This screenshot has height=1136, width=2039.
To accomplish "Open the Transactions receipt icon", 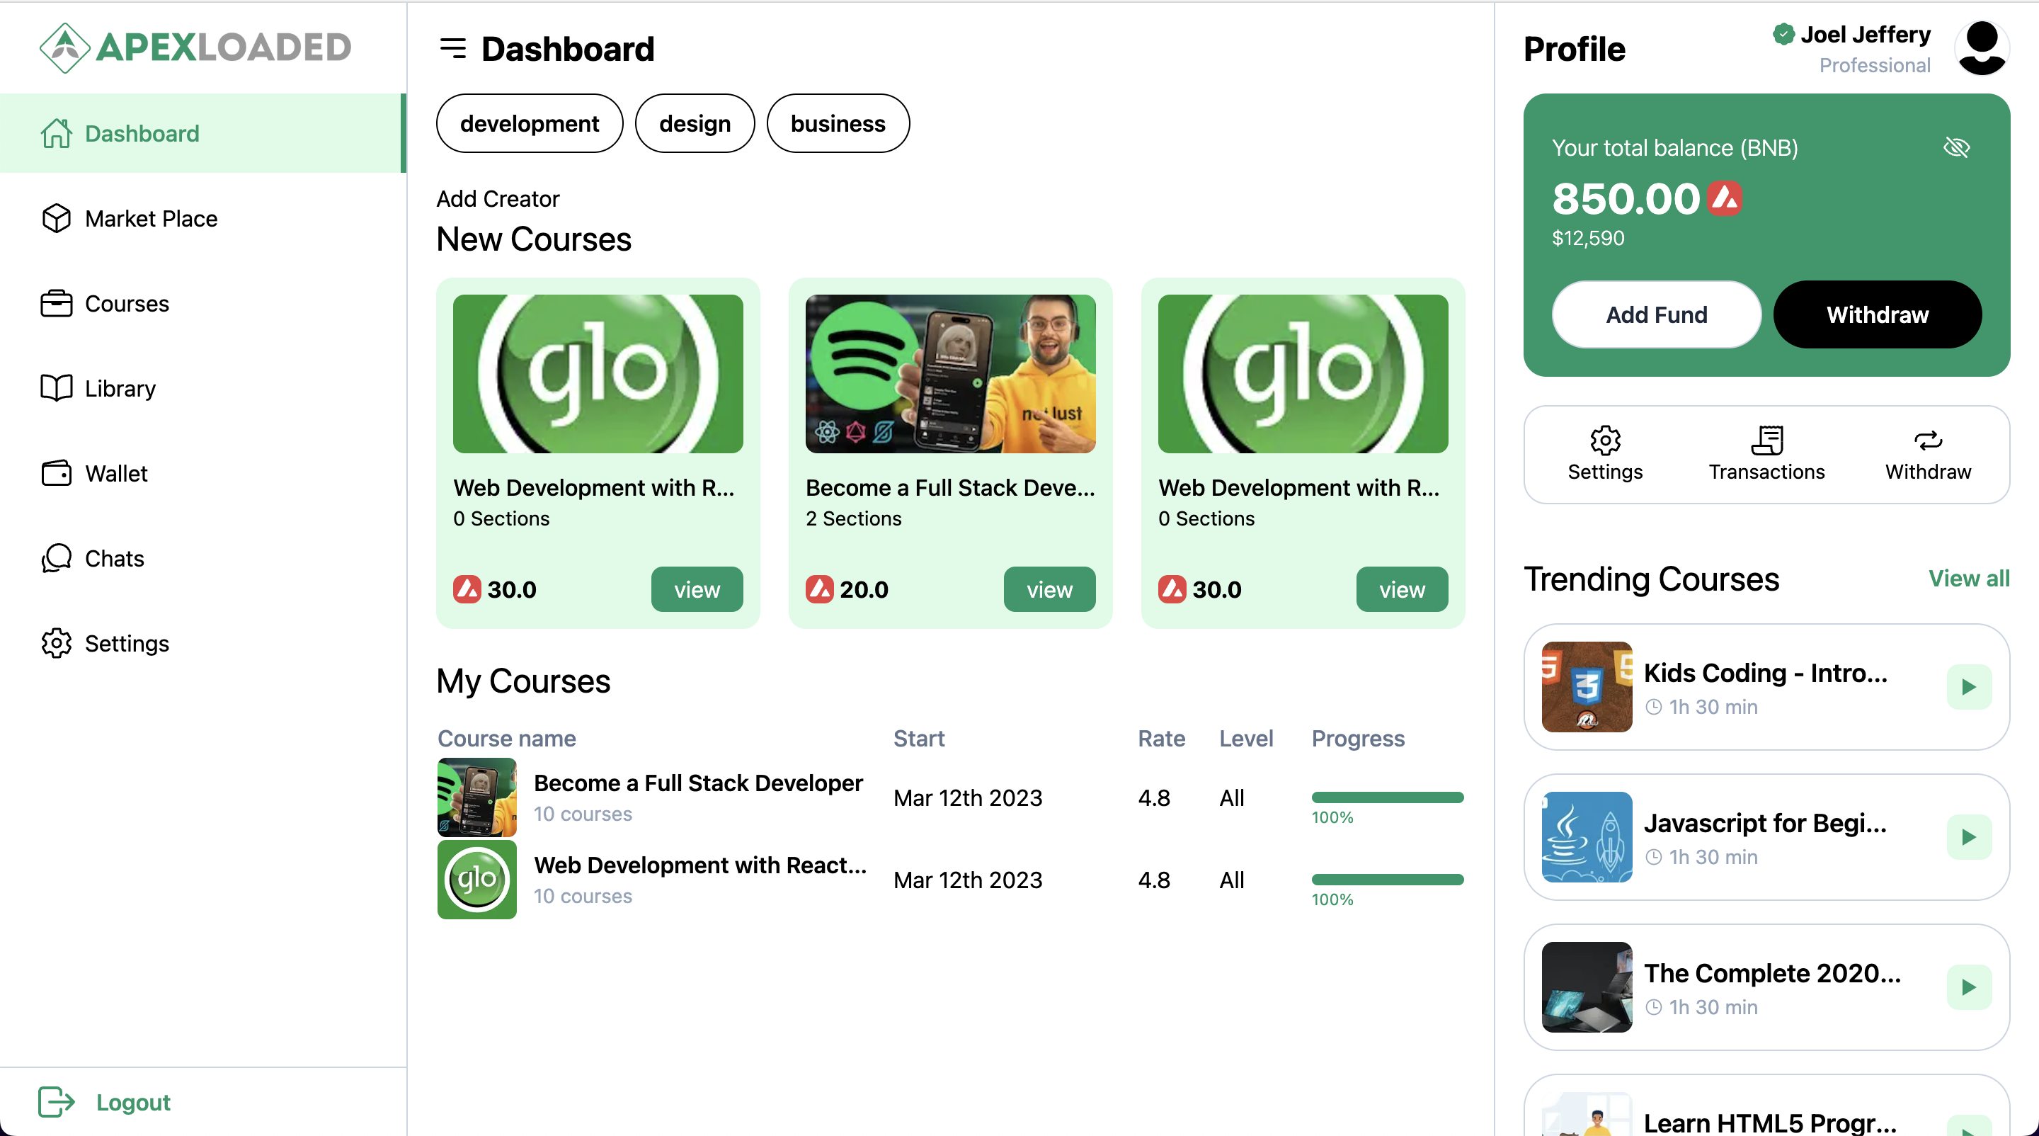I will coord(1766,453).
